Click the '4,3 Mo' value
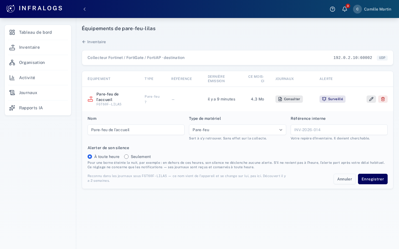Screen dimensions: 399x249 click(257, 99)
